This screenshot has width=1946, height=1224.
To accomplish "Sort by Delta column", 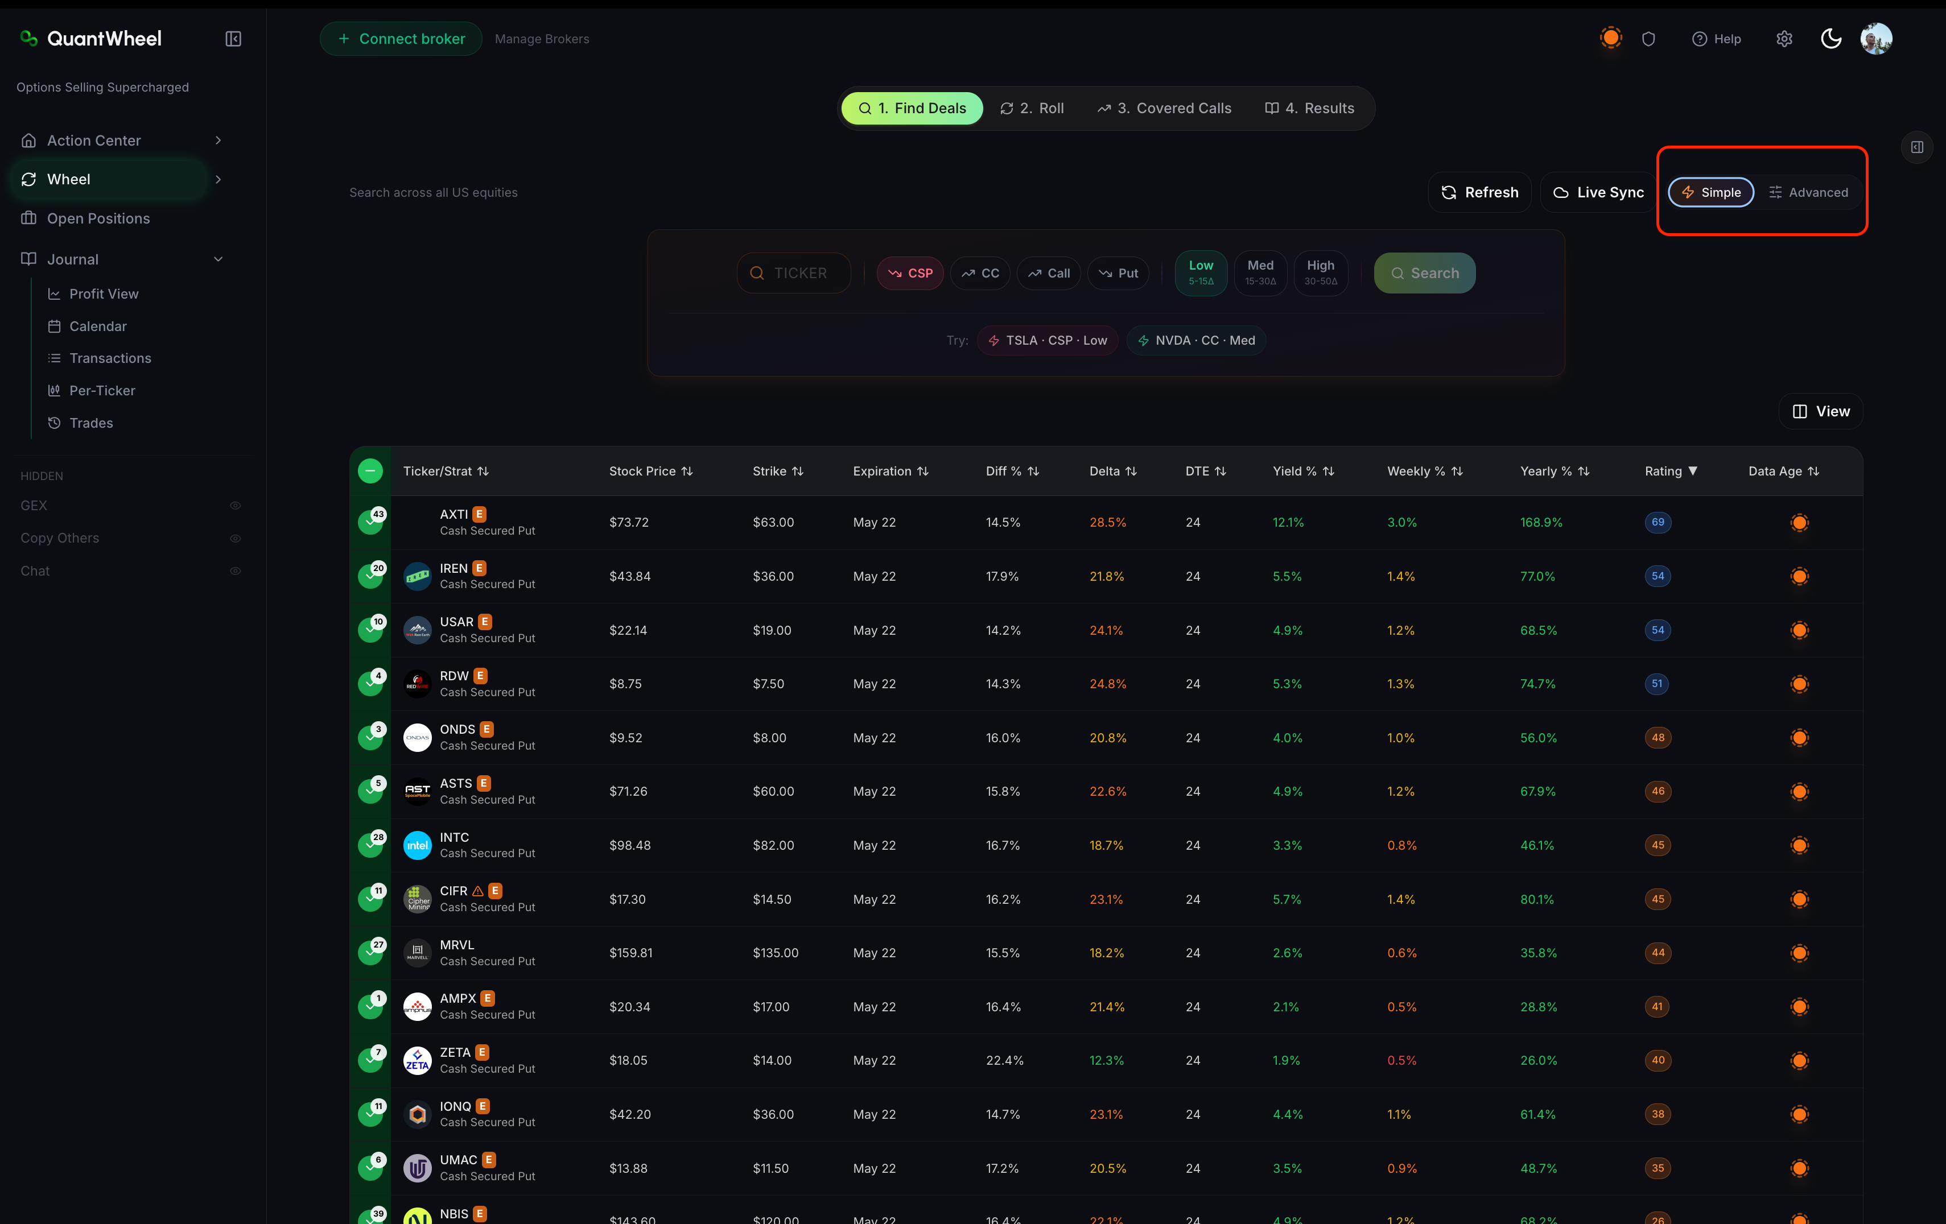I will pos(1113,471).
